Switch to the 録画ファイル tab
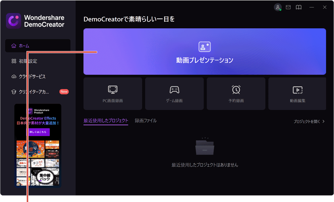 (x=146, y=120)
